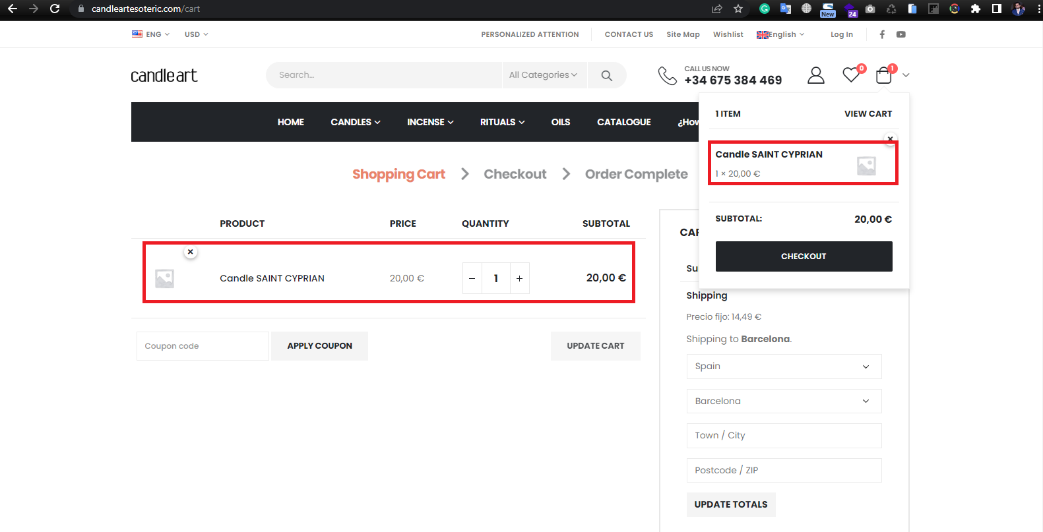Open the Grammarly extension icon

point(765,9)
